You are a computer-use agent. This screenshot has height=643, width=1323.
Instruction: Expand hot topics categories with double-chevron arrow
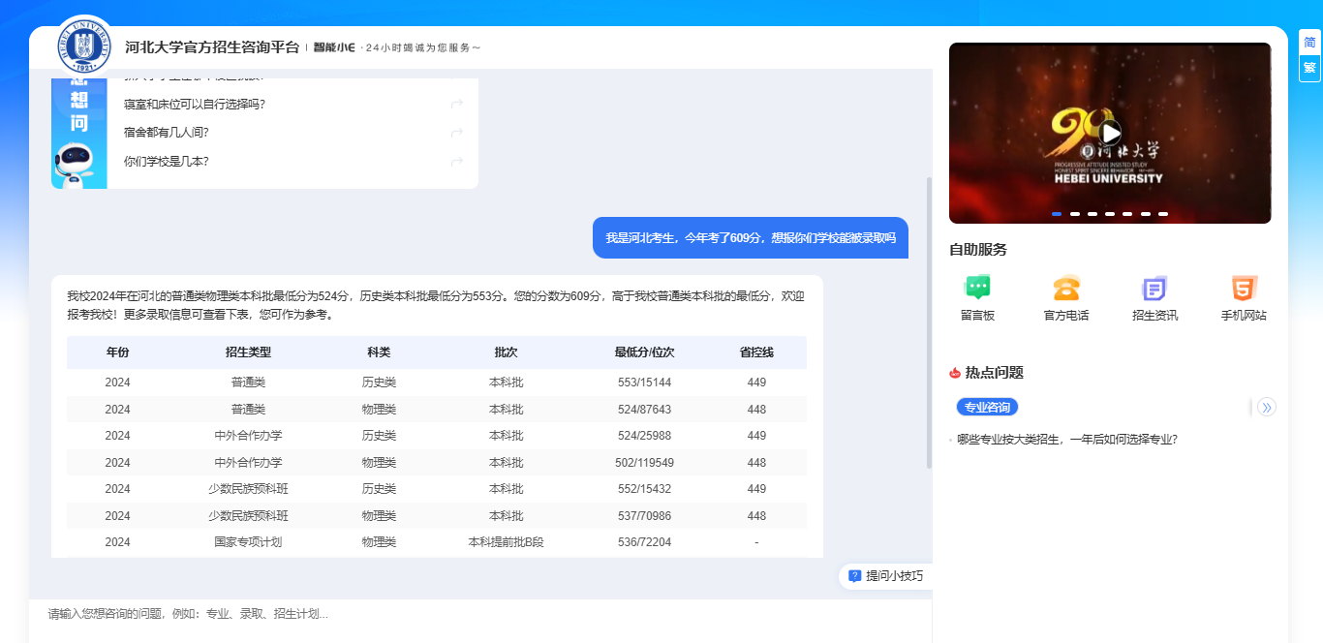coord(1266,408)
